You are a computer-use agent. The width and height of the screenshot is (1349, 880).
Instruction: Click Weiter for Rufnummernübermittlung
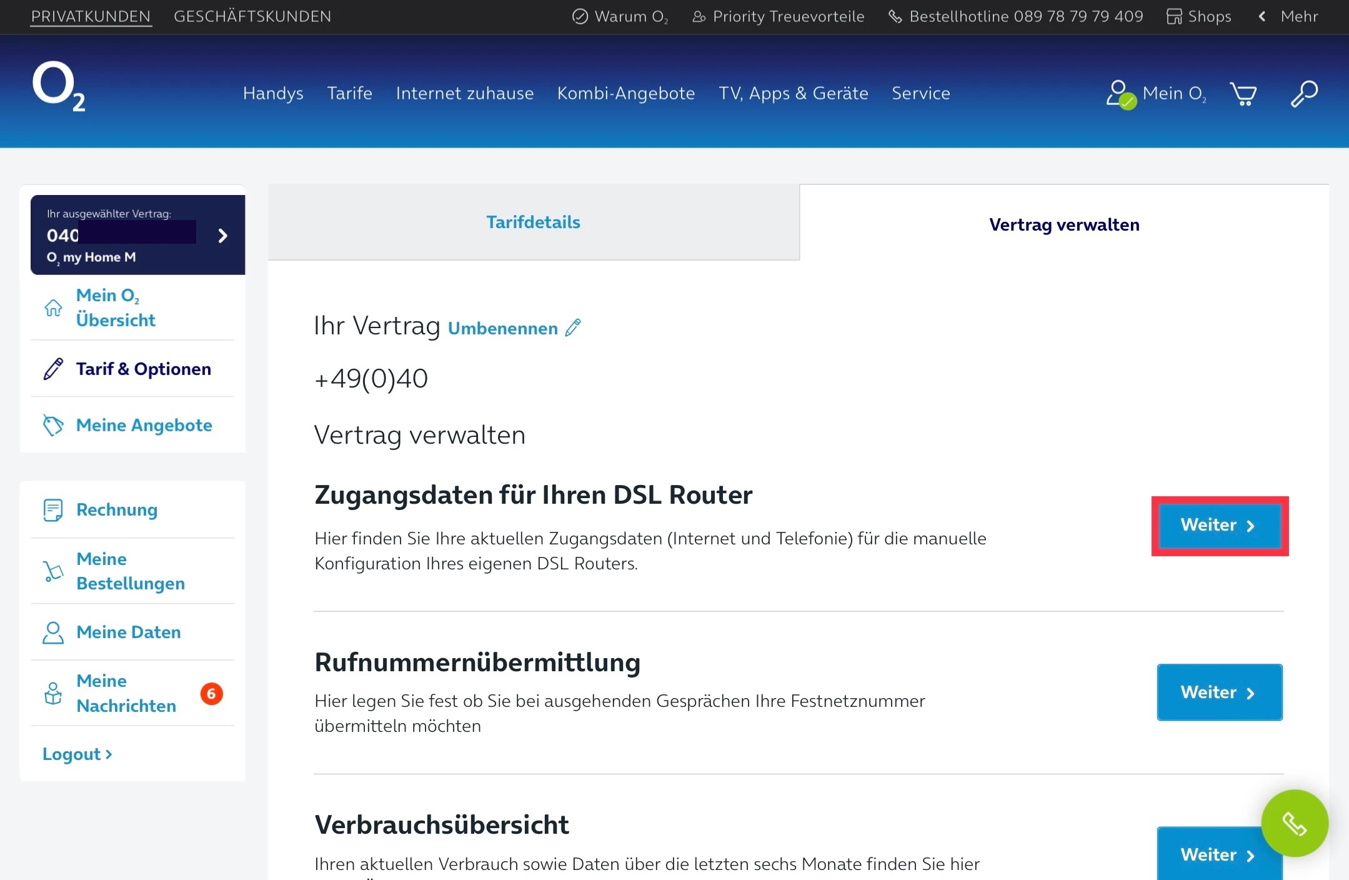(x=1219, y=692)
